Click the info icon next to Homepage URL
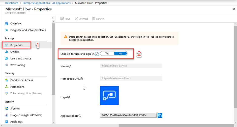The image size is (237, 127). click(81, 79)
